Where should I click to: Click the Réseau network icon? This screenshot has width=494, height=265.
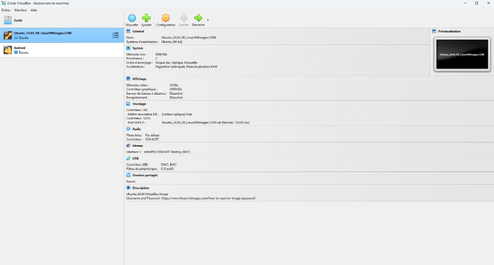click(x=128, y=146)
